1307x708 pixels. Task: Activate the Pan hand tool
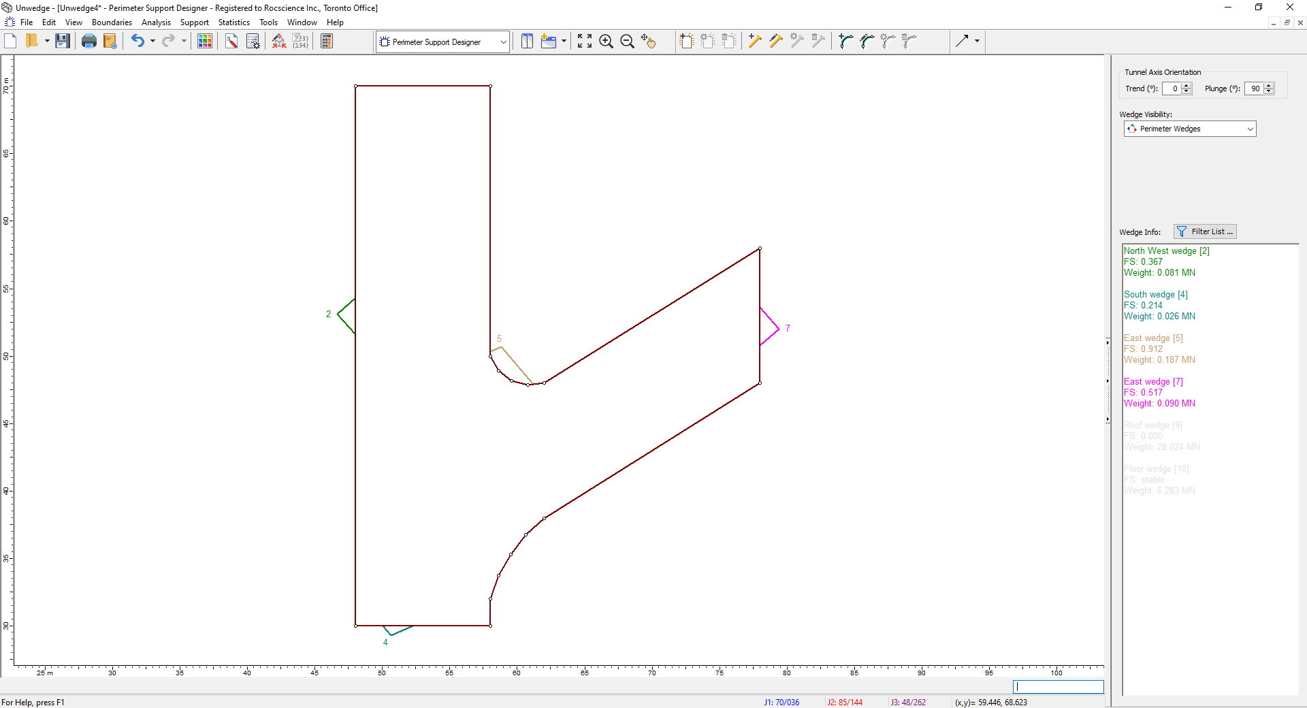(648, 42)
